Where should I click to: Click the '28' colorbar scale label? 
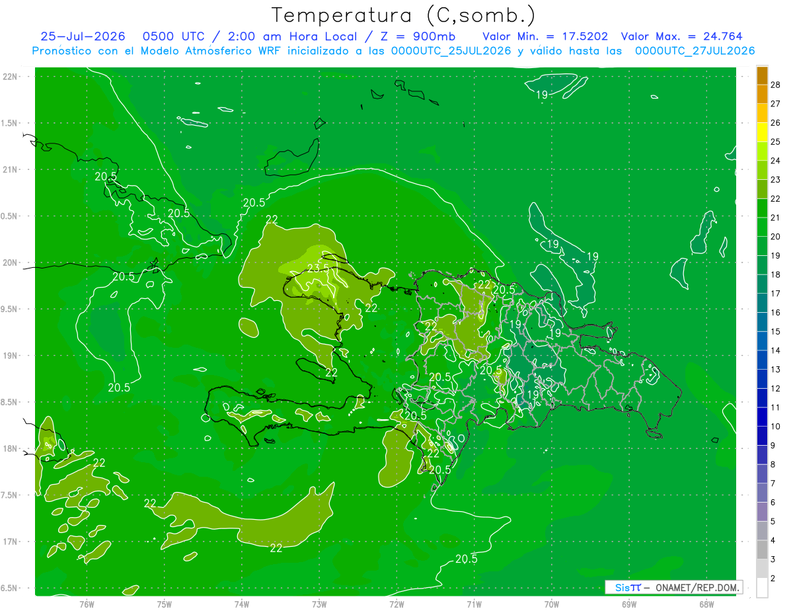click(x=776, y=85)
